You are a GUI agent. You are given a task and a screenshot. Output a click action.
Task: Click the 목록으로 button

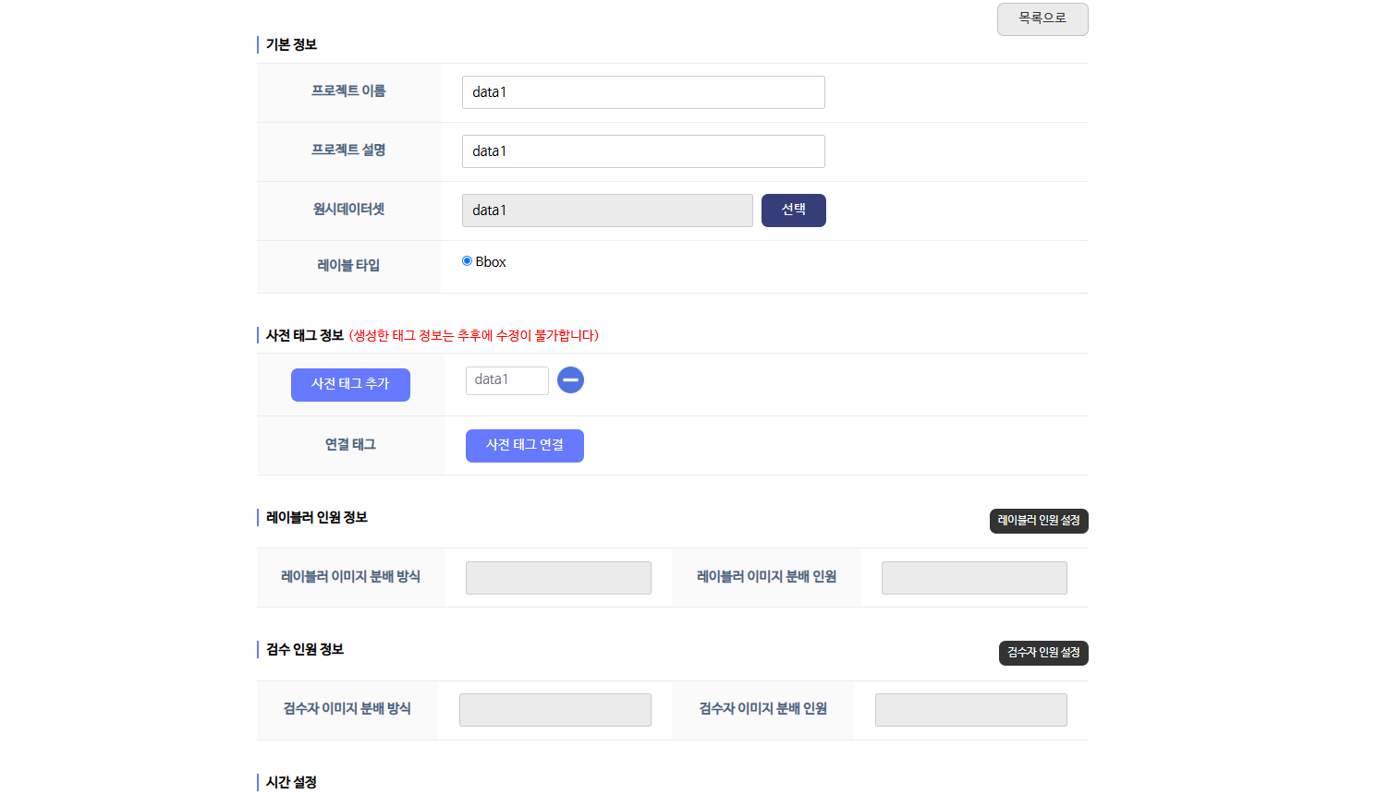tap(1042, 18)
